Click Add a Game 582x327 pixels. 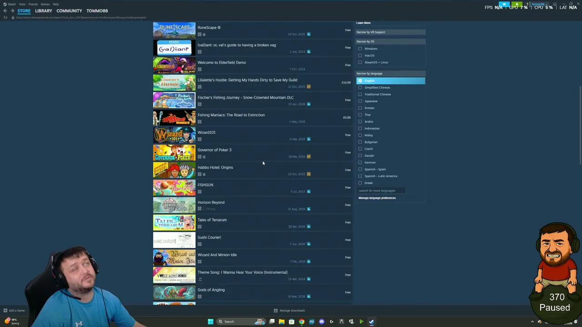coord(17,311)
